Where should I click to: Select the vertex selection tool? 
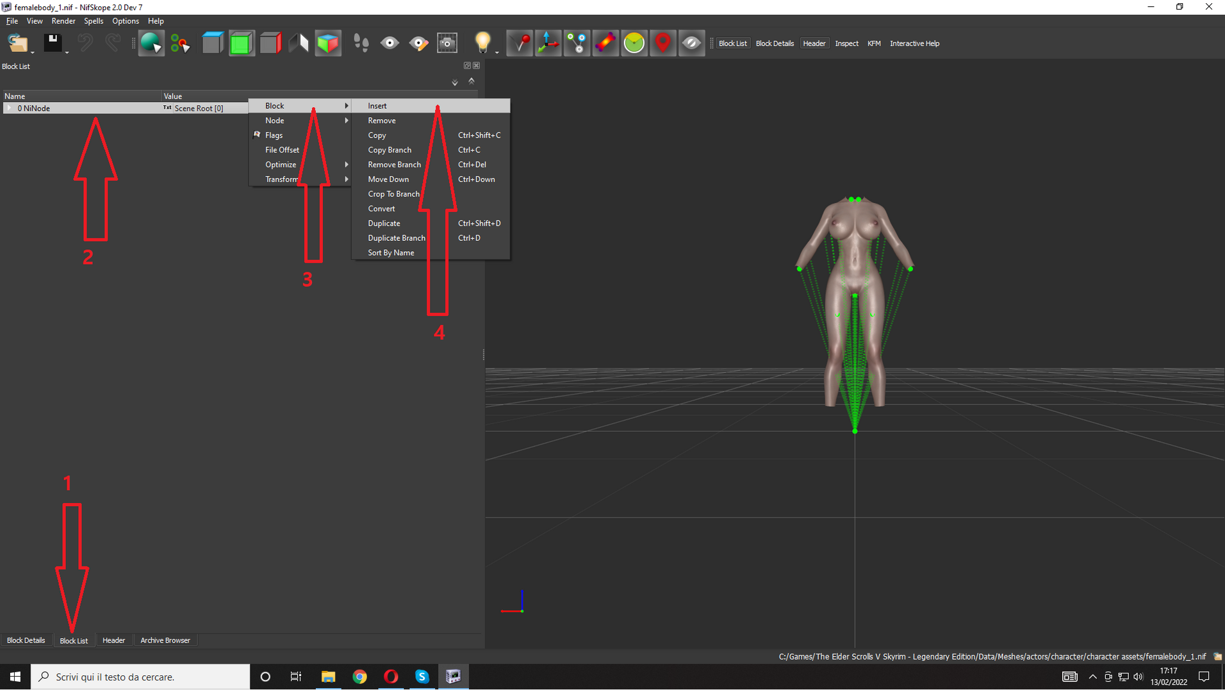point(180,43)
